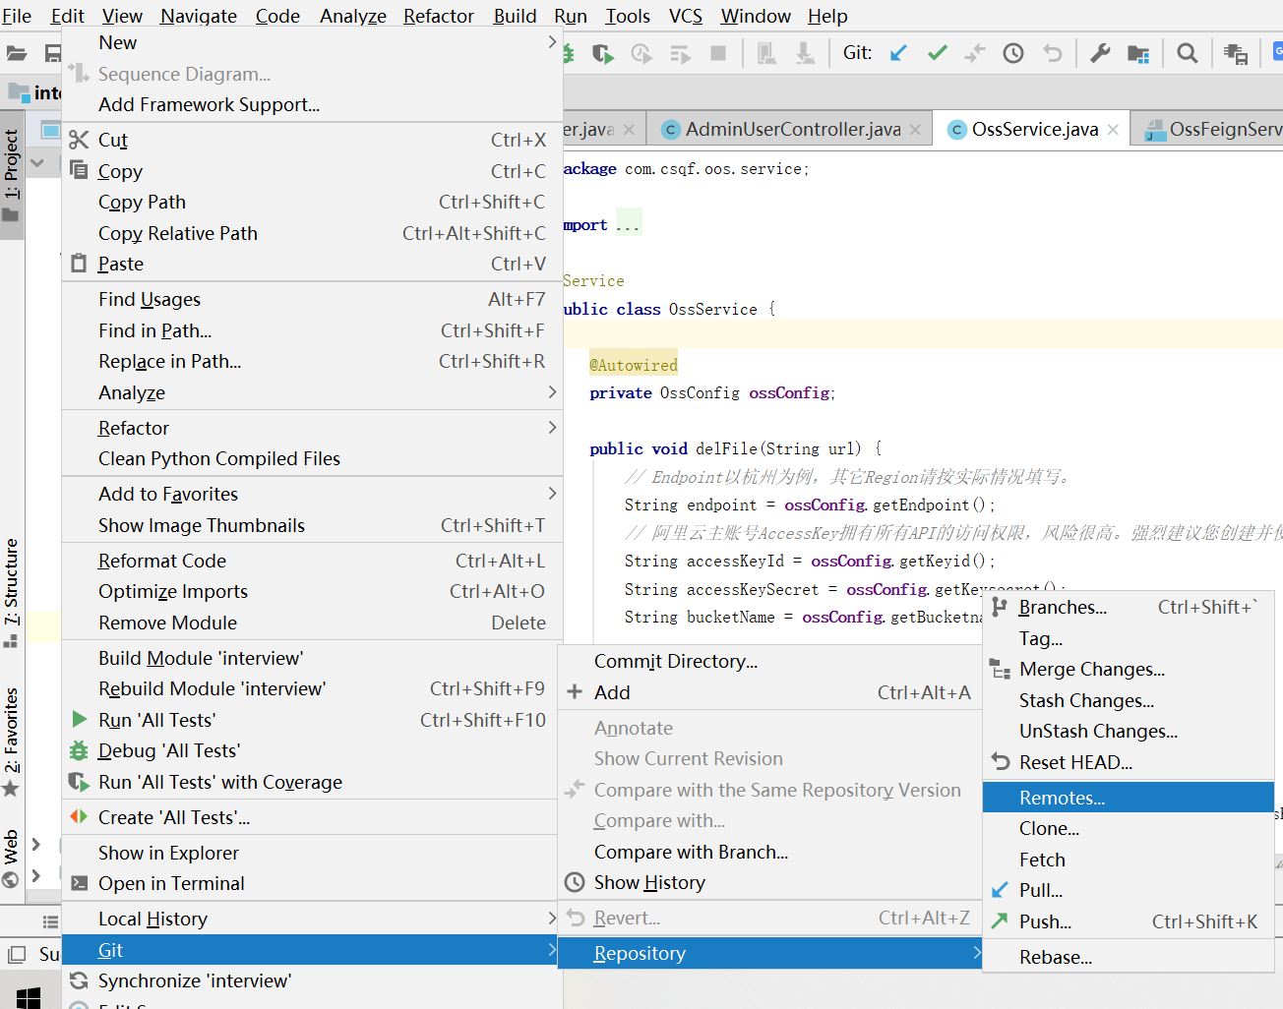
Task: Click the Stop square icon in toolbar
Action: (x=718, y=53)
